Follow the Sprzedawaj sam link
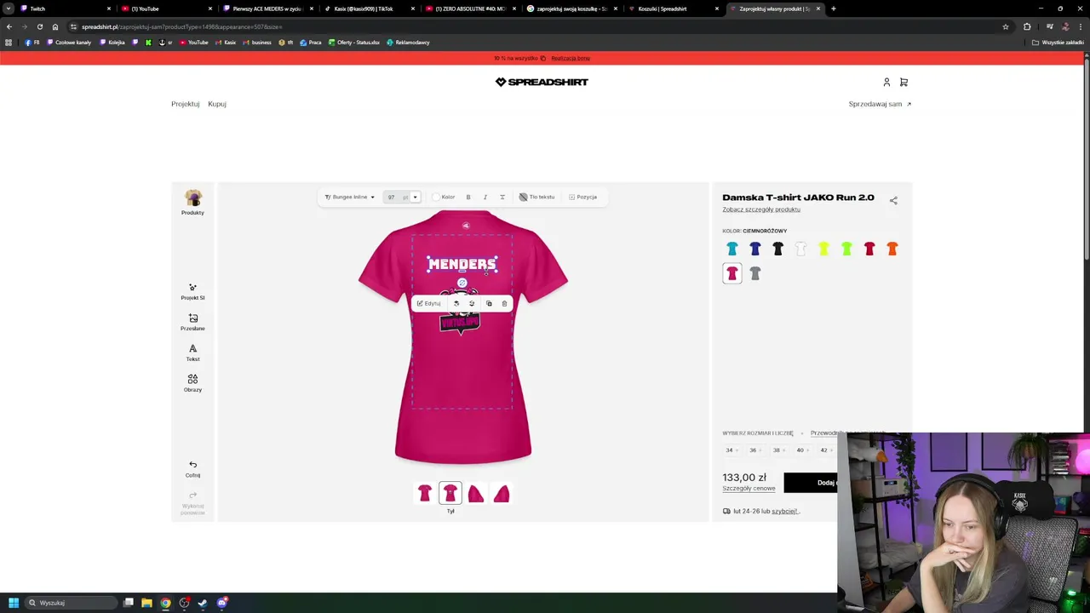 pyautogui.click(x=880, y=104)
